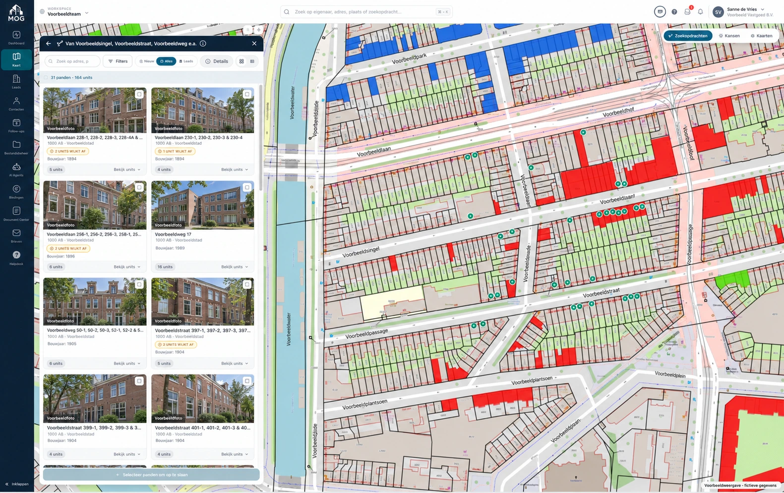Switch to grid view layout icon
Image resolution: width=784 pixels, height=493 pixels.
241,61
